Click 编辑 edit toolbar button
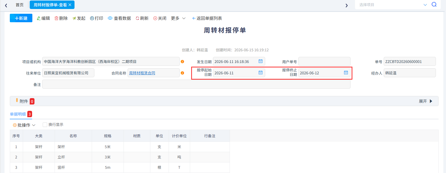The image size is (446, 173). 43,18
